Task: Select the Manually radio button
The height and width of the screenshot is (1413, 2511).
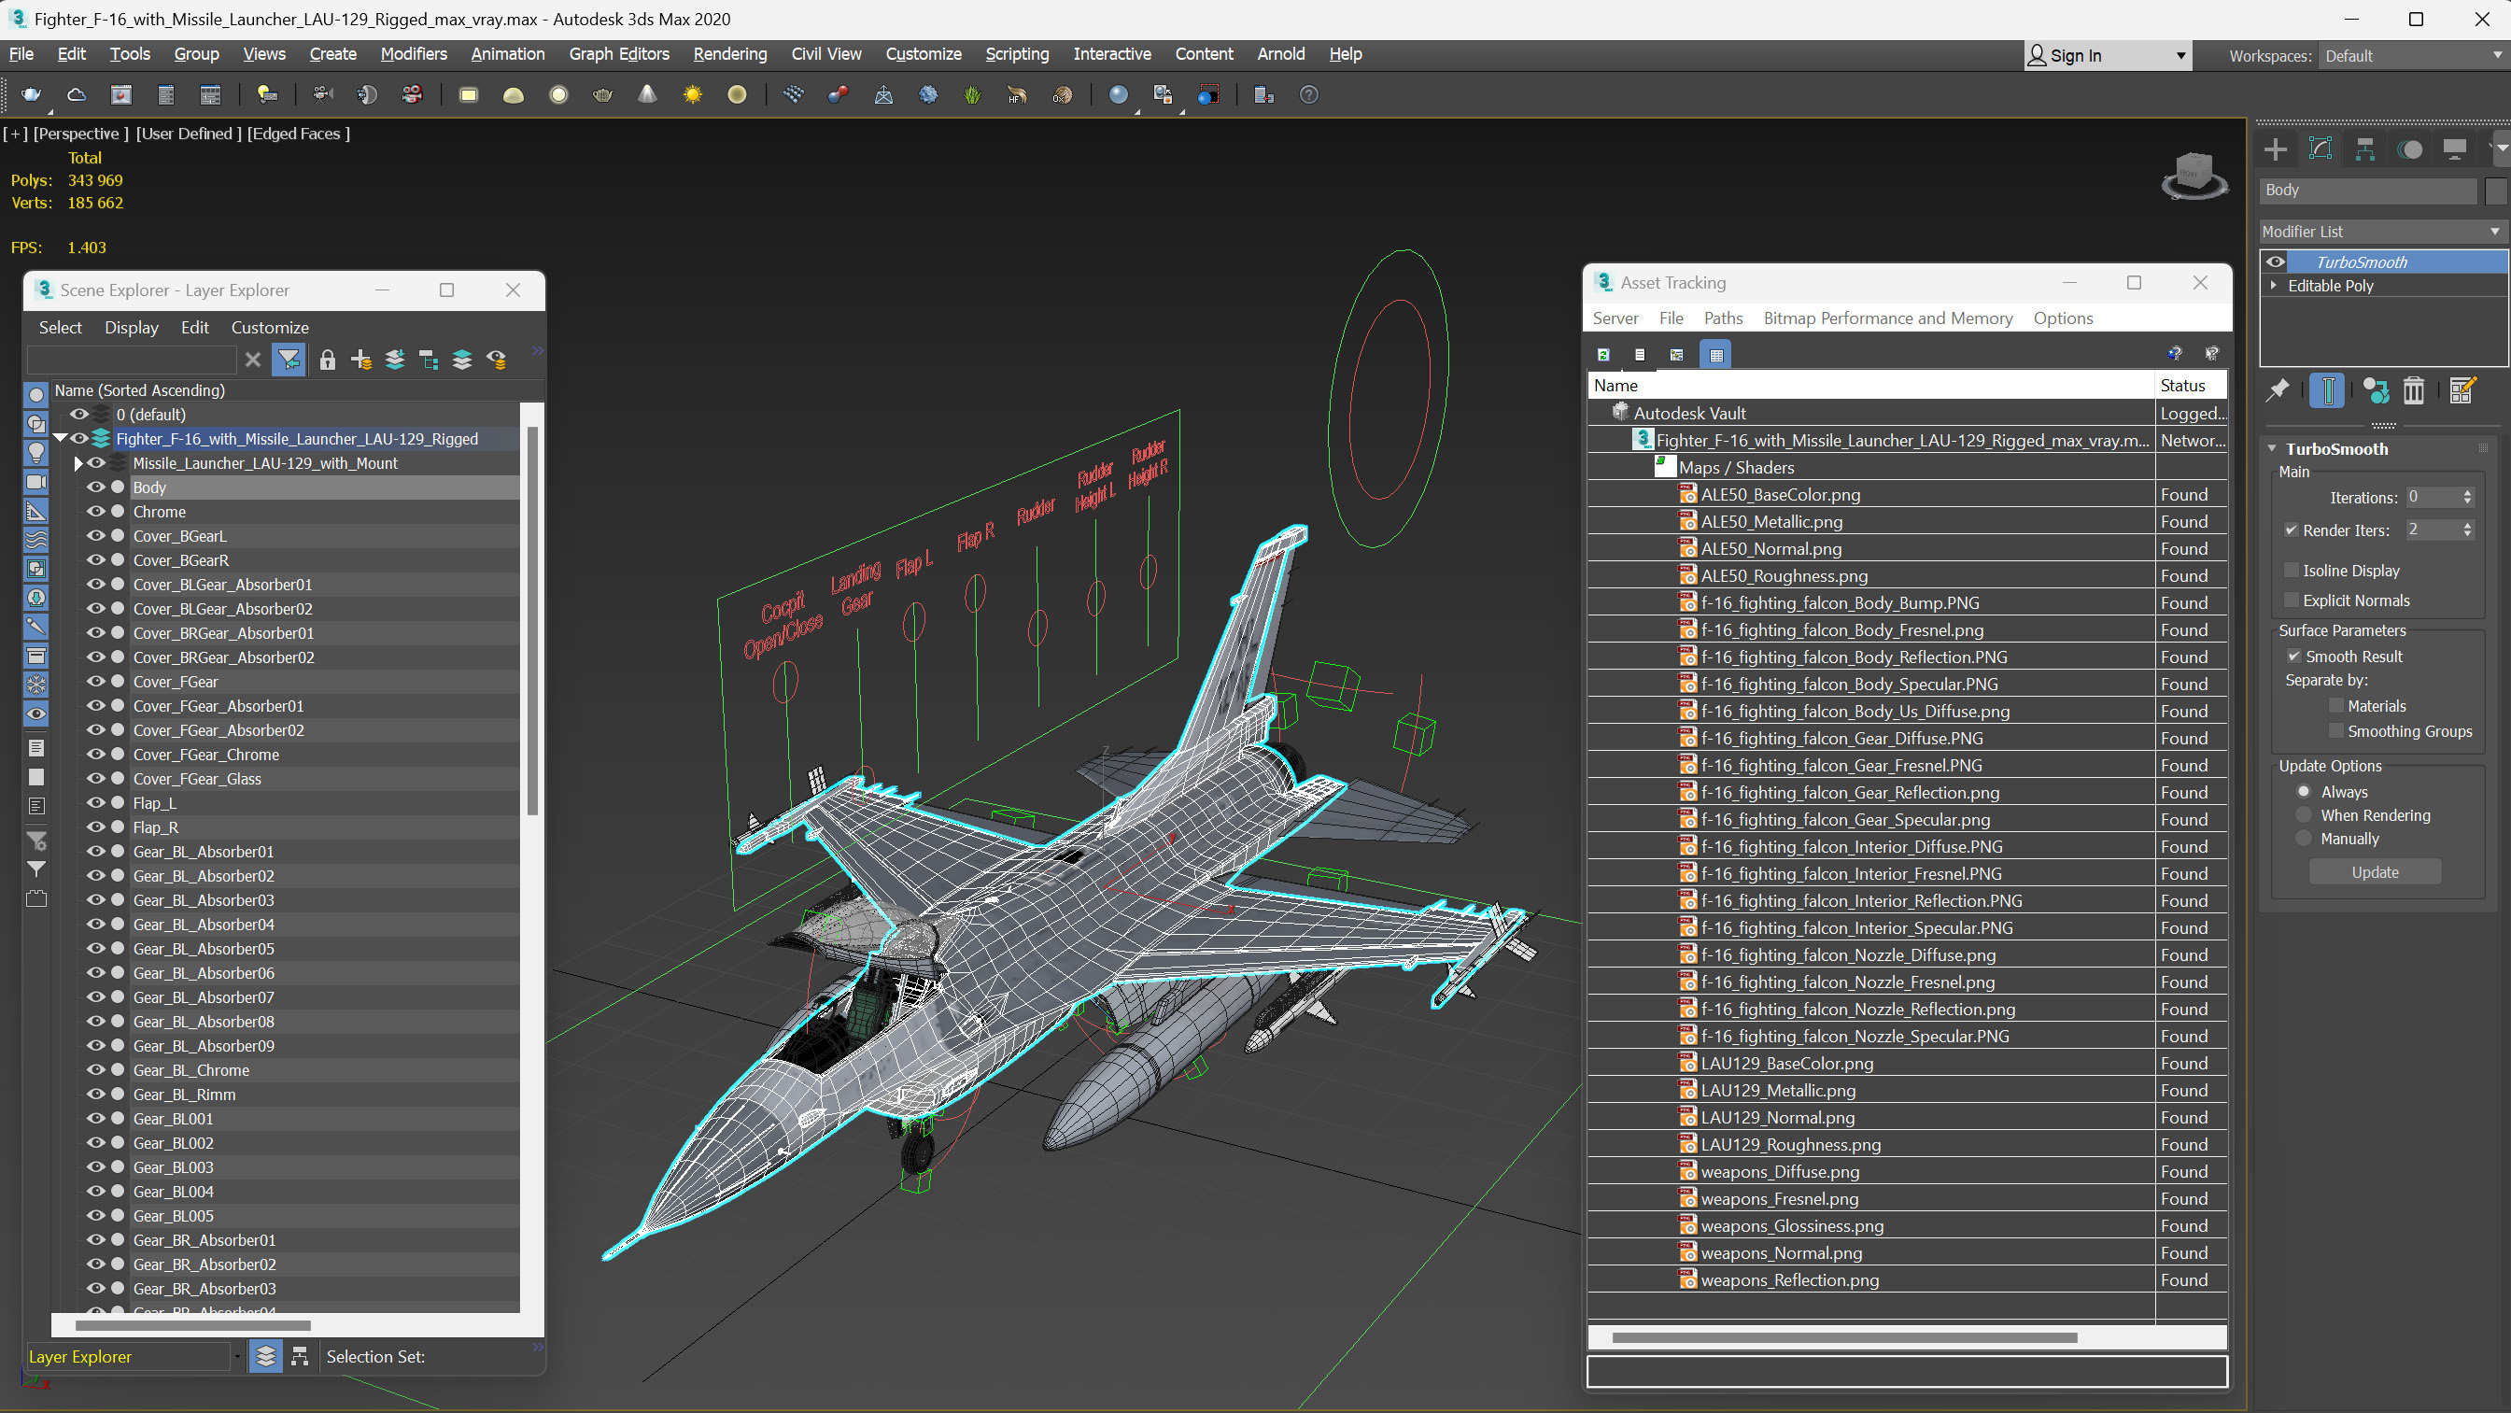Action: pyautogui.click(x=2304, y=839)
